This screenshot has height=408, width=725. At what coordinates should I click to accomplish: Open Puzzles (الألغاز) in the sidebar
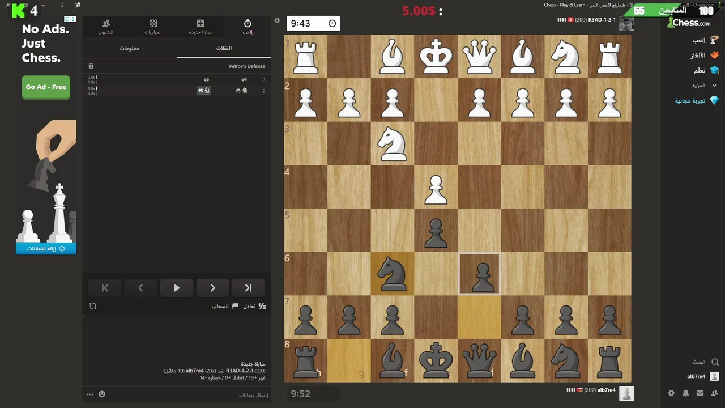click(x=705, y=56)
